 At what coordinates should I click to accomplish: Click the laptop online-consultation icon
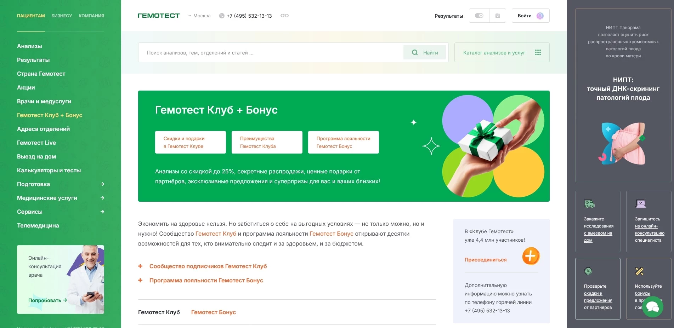tap(641, 204)
